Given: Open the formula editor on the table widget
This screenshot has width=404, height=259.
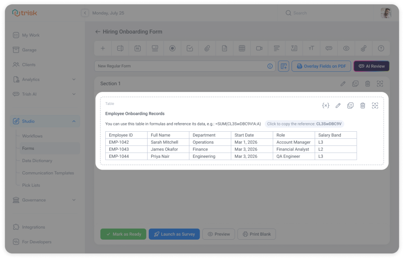Looking at the screenshot, I should click(325, 105).
